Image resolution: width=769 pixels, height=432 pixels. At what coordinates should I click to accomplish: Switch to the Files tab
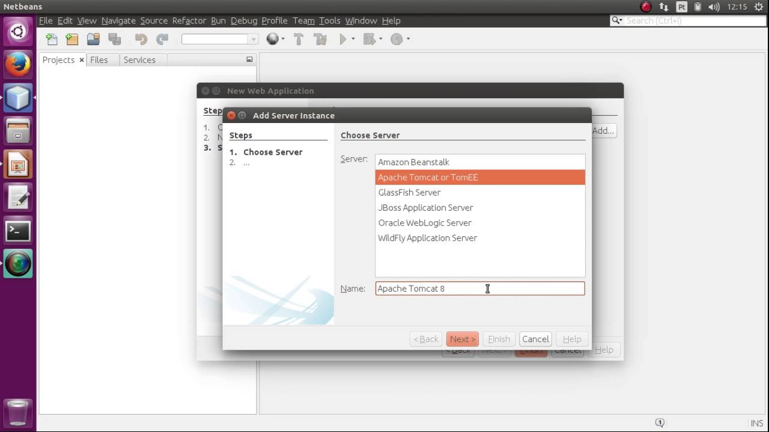pyautogui.click(x=99, y=60)
